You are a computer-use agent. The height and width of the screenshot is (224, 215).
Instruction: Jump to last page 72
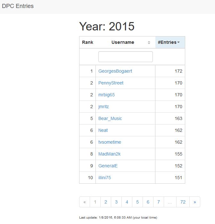[183, 202]
